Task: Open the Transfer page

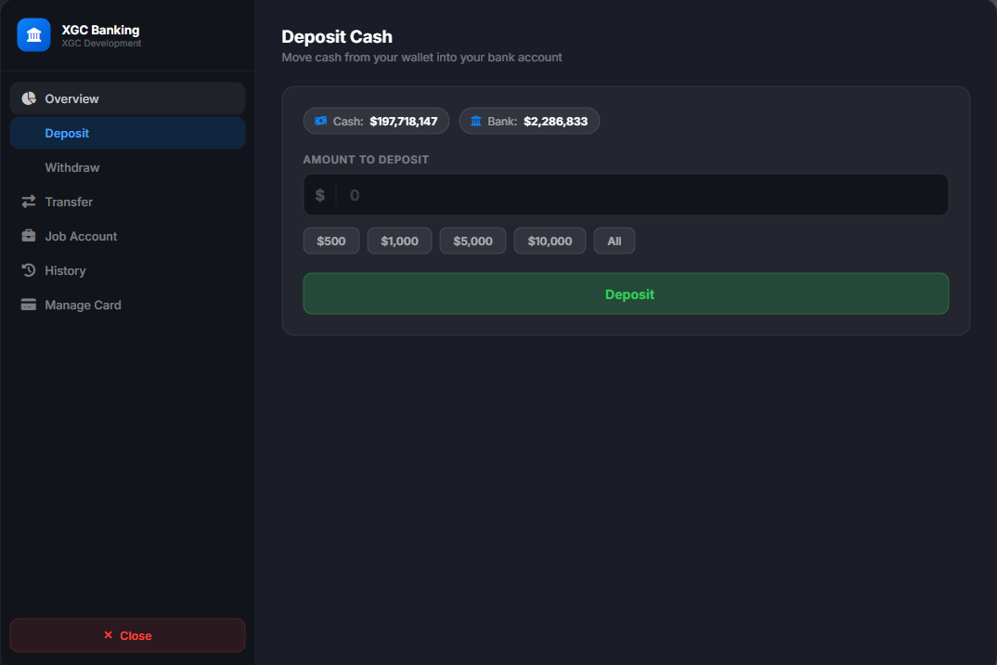Action: pyautogui.click(x=127, y=202)
